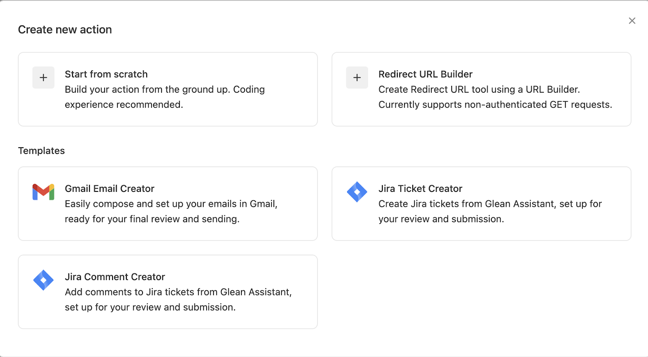Viewport: 648px width, 357px height.
Task: Click the Jira Comment Creator heading
Action: [x=115, y=276]
